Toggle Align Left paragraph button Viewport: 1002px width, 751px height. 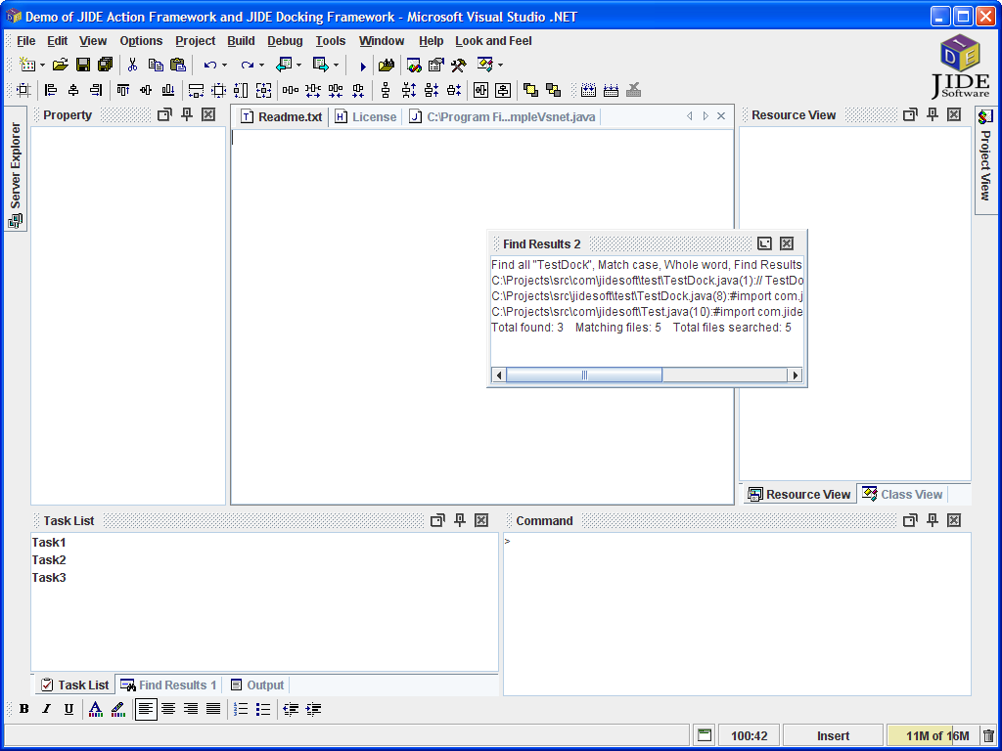pyautogui.click(x=147, y=709)
